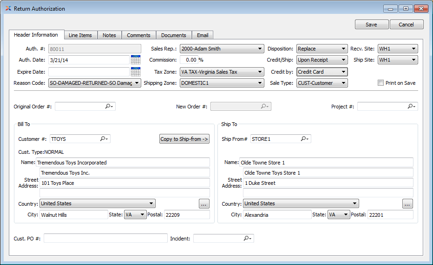Click the 1 Duke Street address field
Viewport: 433px width, 265px height.
coord(328,183)
